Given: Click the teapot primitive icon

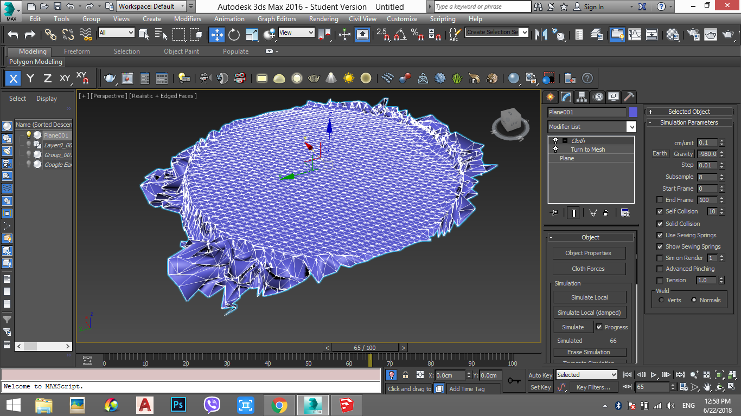Looking at the screenshot, I should [110, 78].
